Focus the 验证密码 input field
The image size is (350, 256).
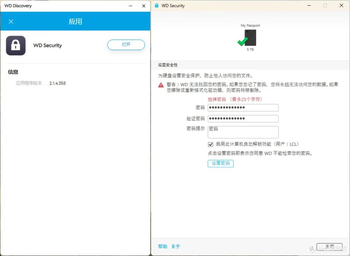coord(243,119)
